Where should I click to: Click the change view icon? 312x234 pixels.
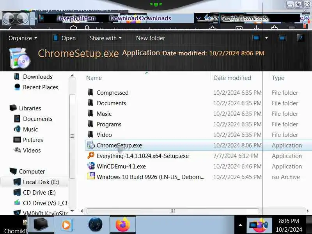click(256, 38)
